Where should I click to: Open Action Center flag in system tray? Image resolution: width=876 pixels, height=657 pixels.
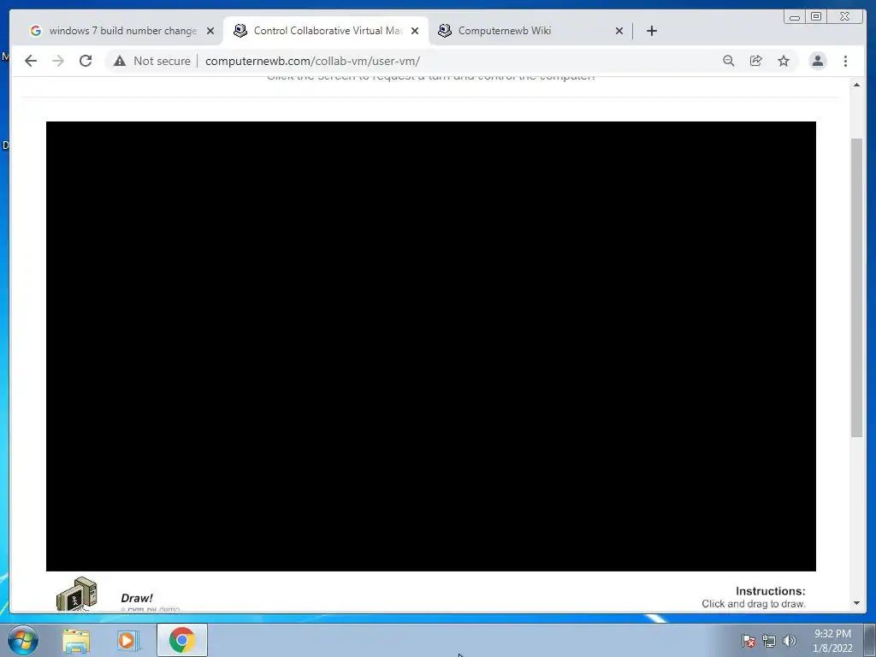(x=749, y=641)
